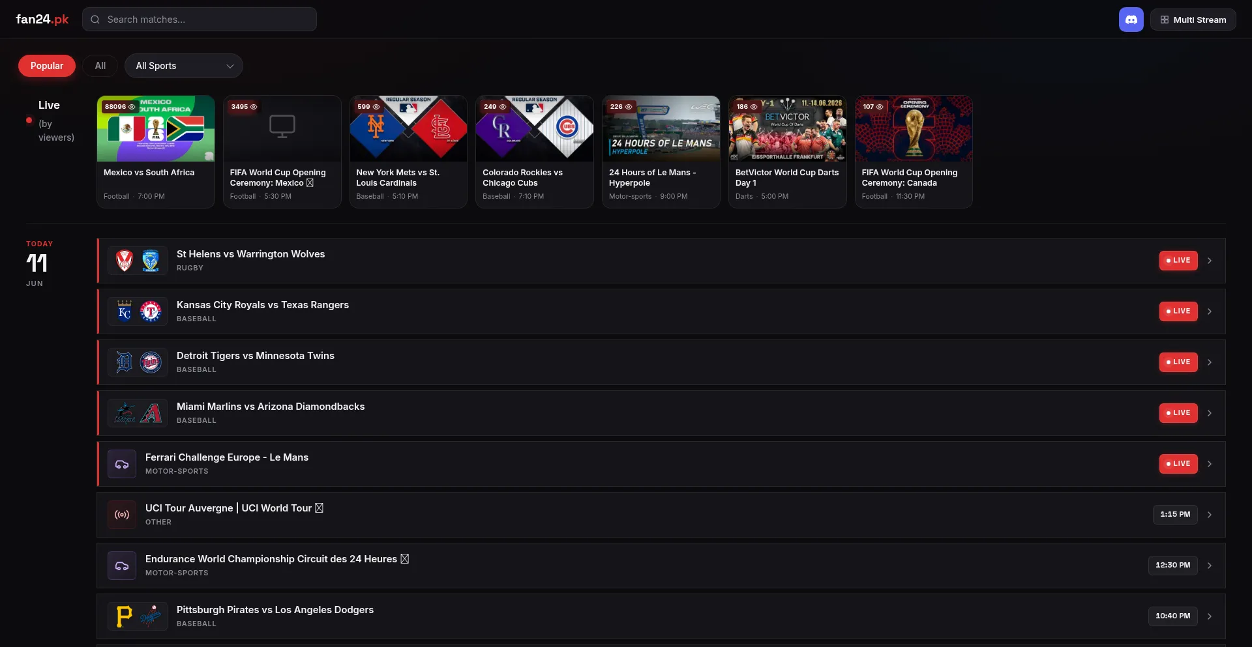Open the Discord icon button
Viewport: 1252px width, 647px height.
point(1131,20)
